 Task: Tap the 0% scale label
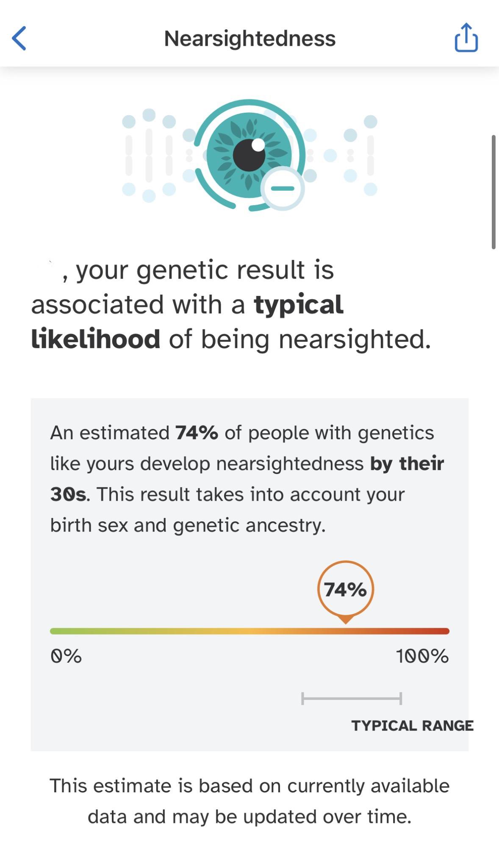pos(66,656)
